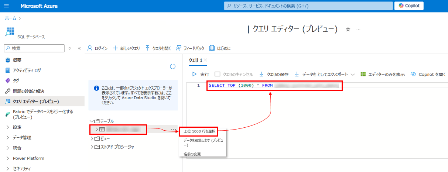
Task: Collapse the sidebar with double chevron
Action: [79, 48]
